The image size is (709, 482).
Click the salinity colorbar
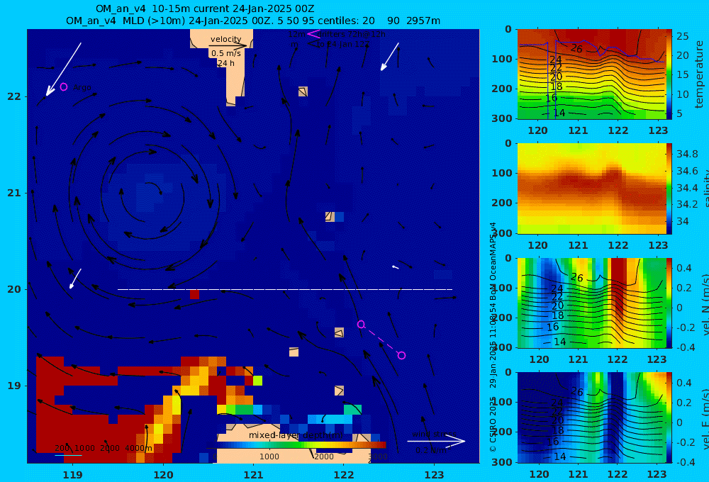[669, 189]
